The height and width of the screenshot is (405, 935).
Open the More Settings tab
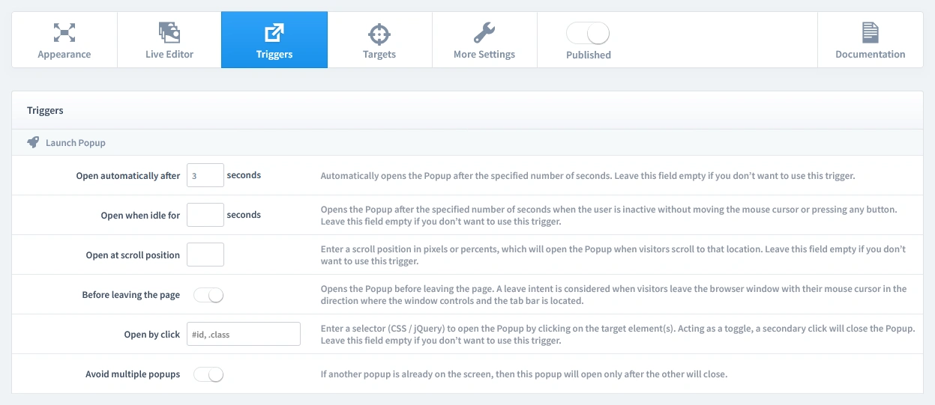[484, 54]
